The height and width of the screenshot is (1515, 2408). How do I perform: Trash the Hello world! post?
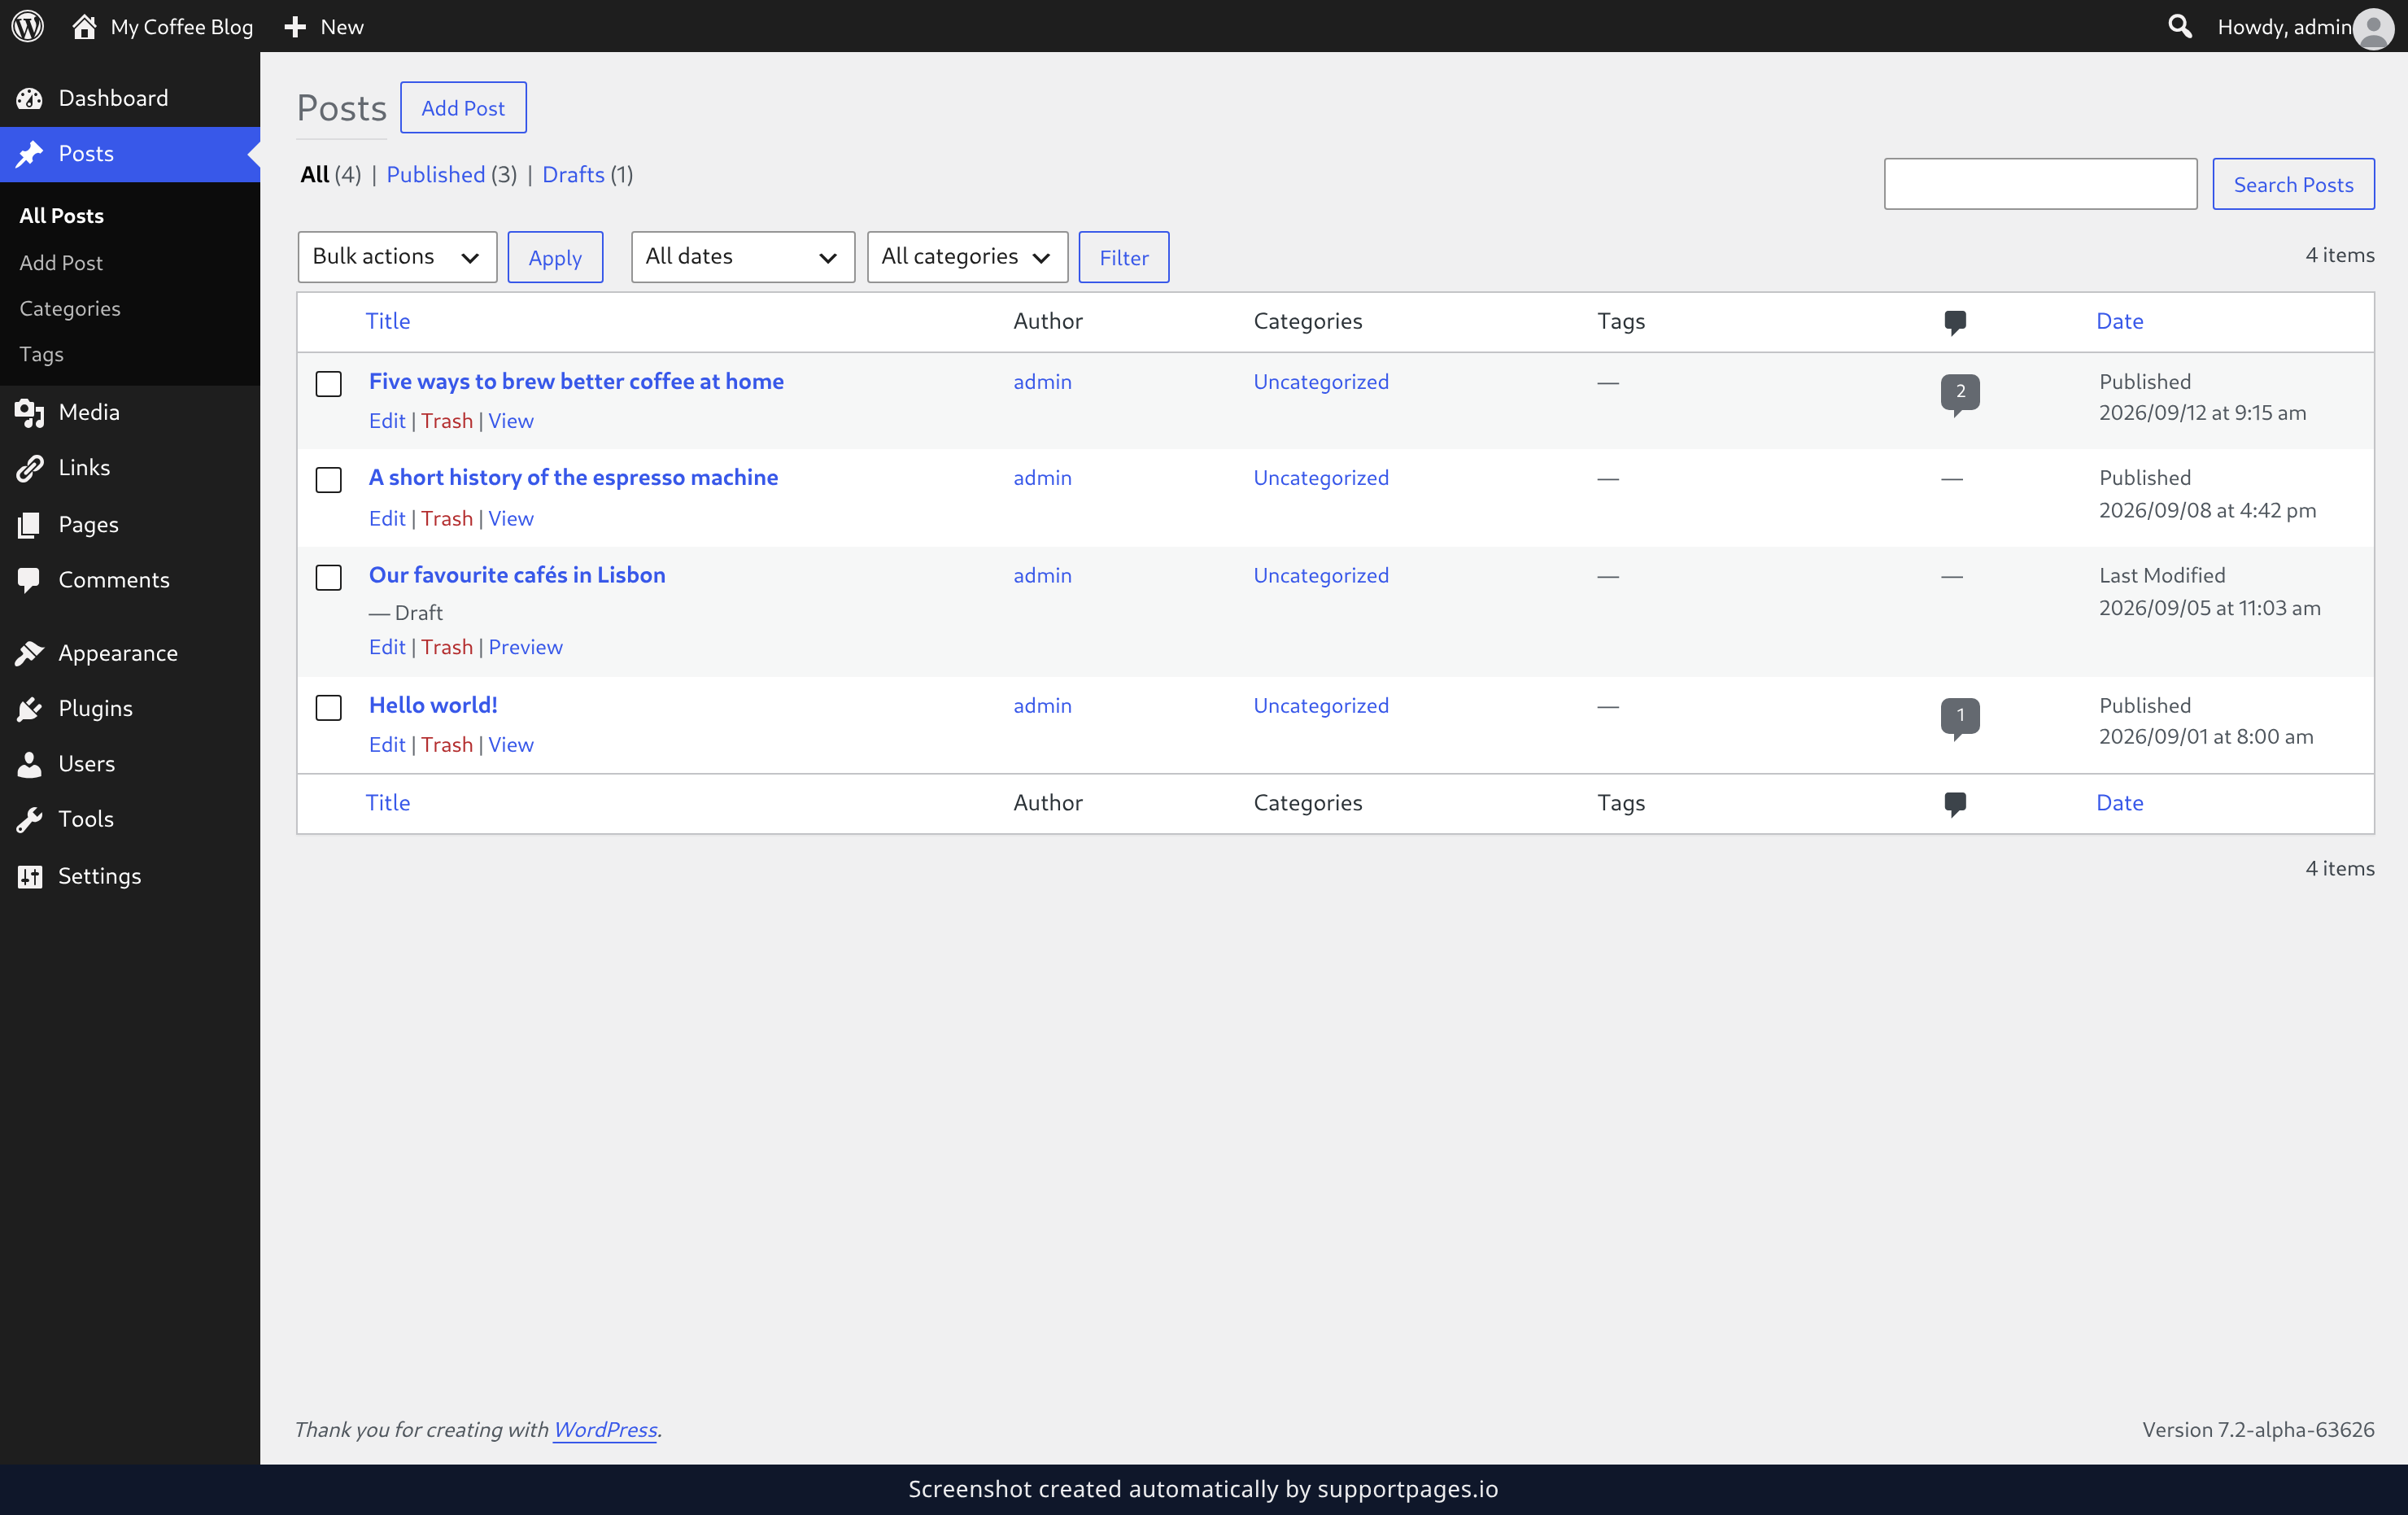point(446,745)
